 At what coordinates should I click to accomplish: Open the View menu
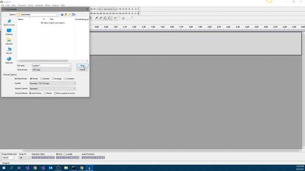coord(13,5)
